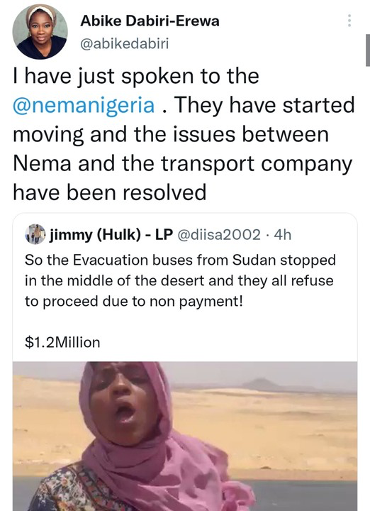Click the scrollbar handle on right edge
370x511 pixels.
(368, 50)
